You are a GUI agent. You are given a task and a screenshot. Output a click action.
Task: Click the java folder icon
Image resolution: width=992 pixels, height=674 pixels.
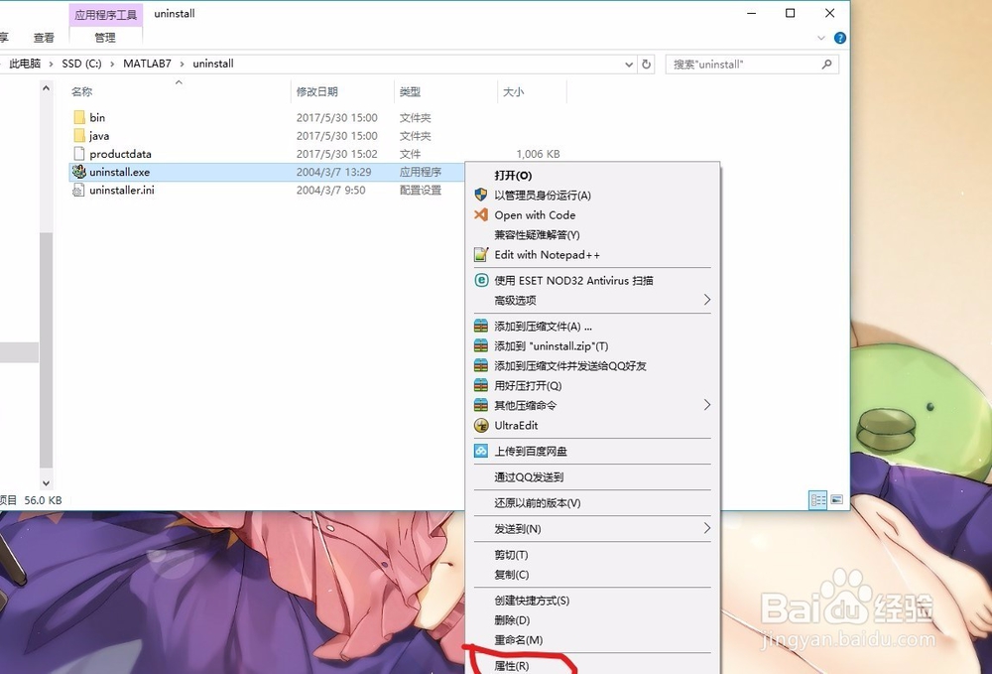click(x=79, y=135)
